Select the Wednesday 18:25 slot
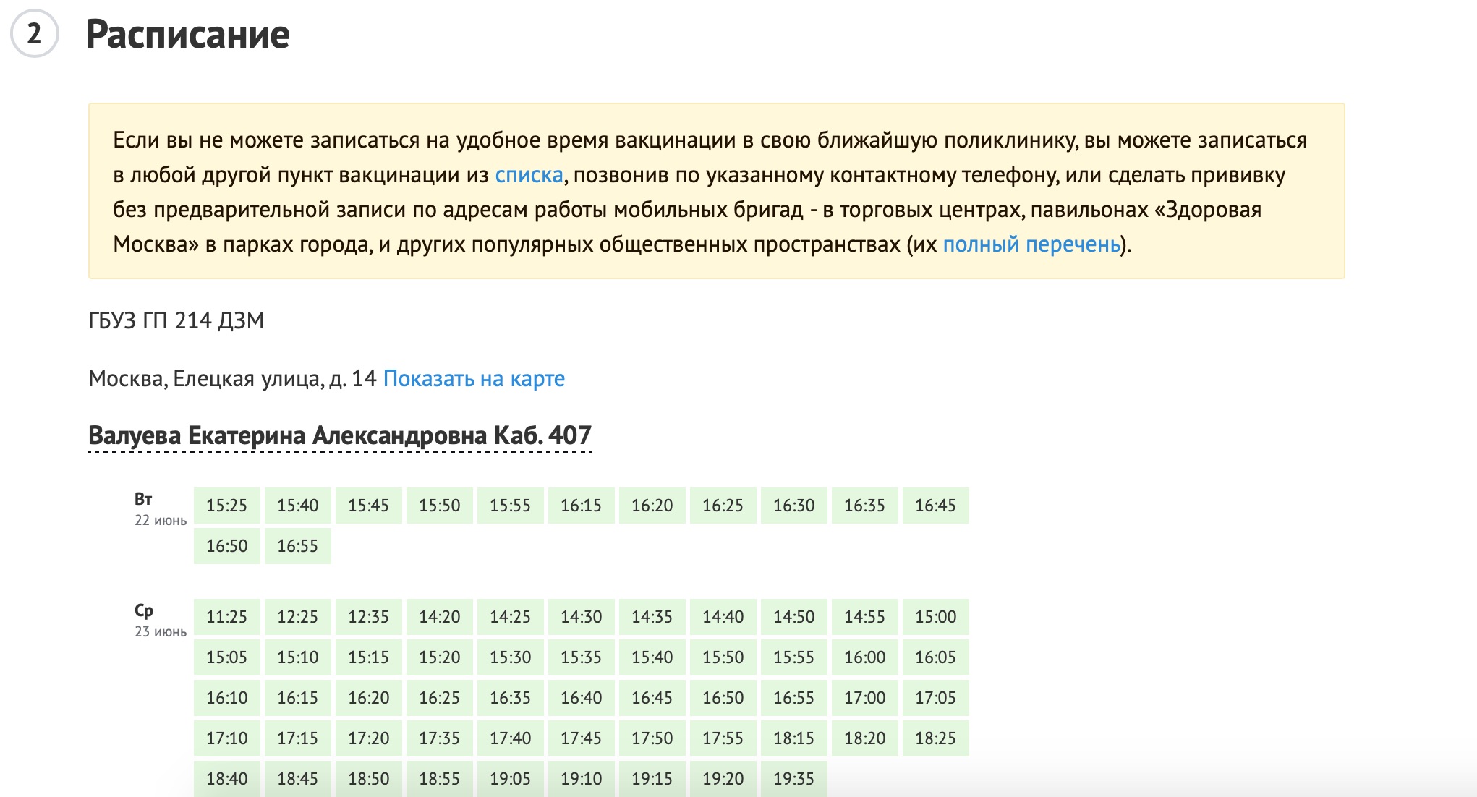1477x797 pixels. pyautogui.click(x=935, y=738)
